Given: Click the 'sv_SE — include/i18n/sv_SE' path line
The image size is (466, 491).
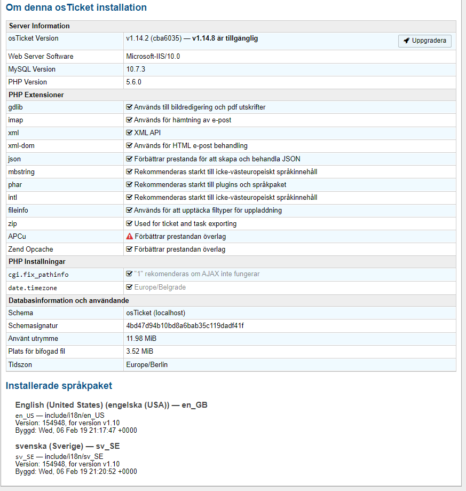Looking at the screenshot, I should [59, 457].
